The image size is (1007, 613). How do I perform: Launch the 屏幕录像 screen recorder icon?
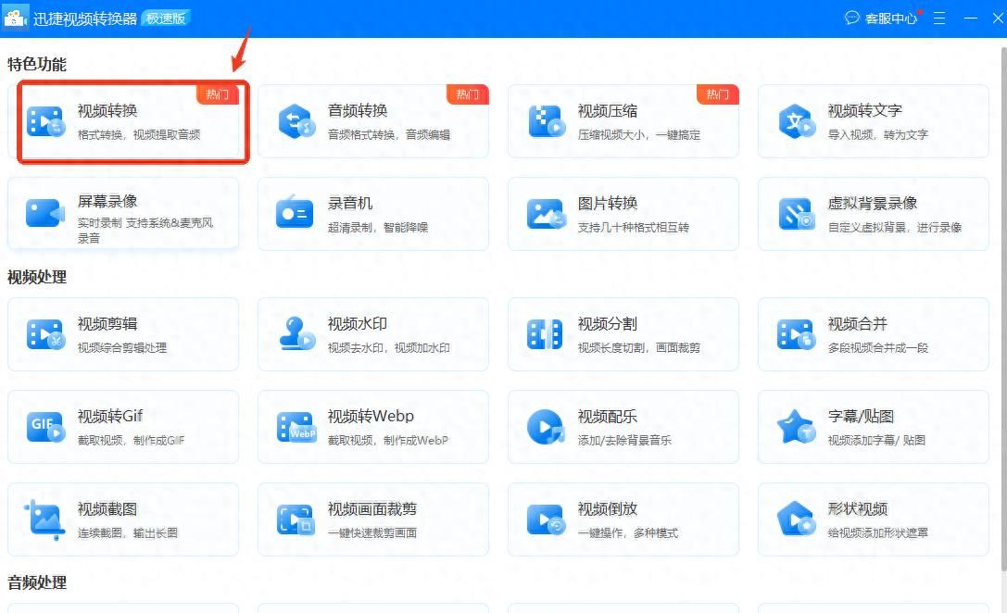point(45,213)
